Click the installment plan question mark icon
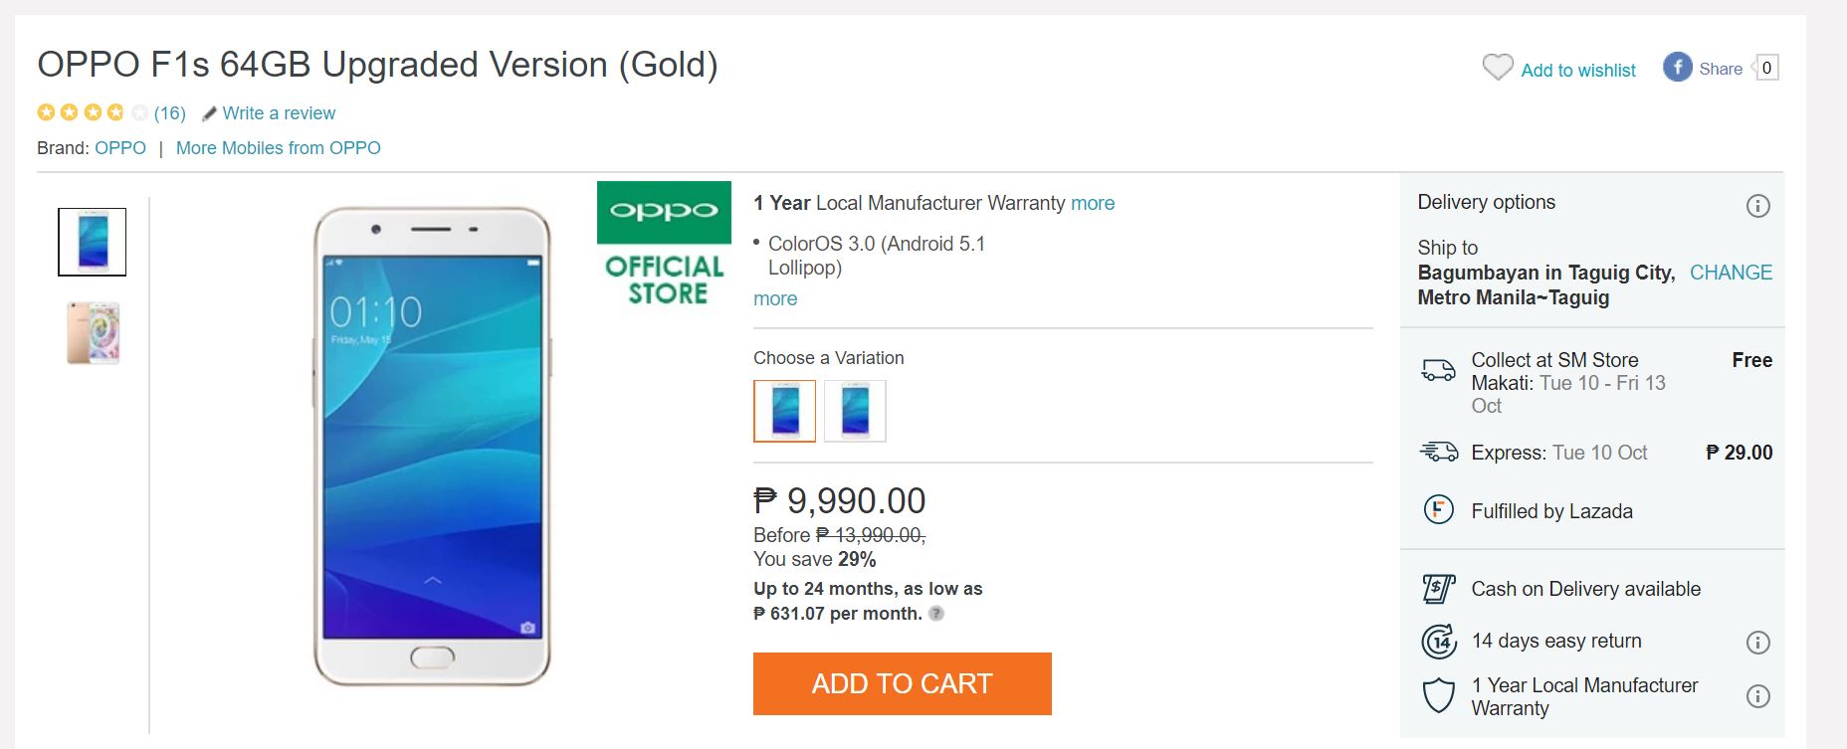The height and width of the screenshot is (749, 1847). point(935,614)
